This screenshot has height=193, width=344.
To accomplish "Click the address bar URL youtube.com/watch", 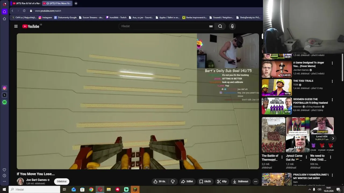I will (x=48, y=11).
